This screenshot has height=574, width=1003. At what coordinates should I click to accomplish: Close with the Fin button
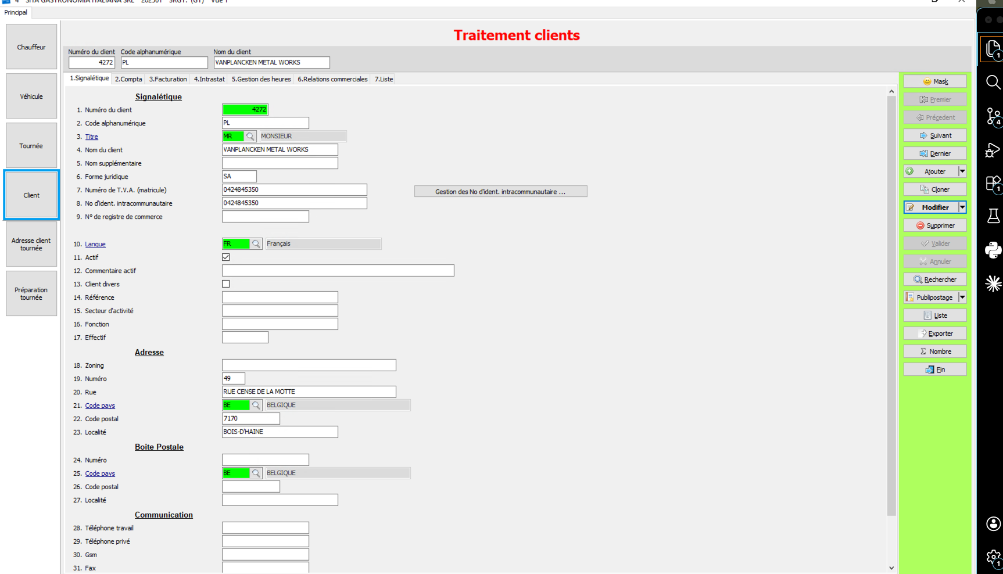tap(935, 369)
